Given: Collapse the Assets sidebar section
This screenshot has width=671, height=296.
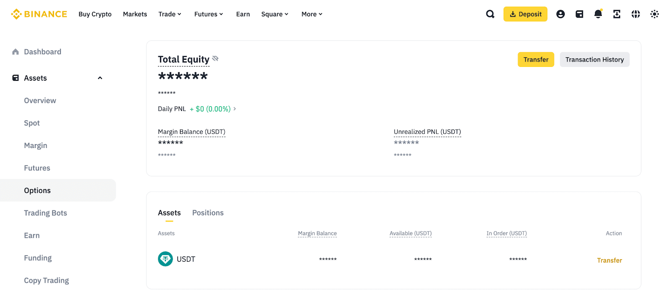Looking at the screenshot, I should tap(100, 78).
